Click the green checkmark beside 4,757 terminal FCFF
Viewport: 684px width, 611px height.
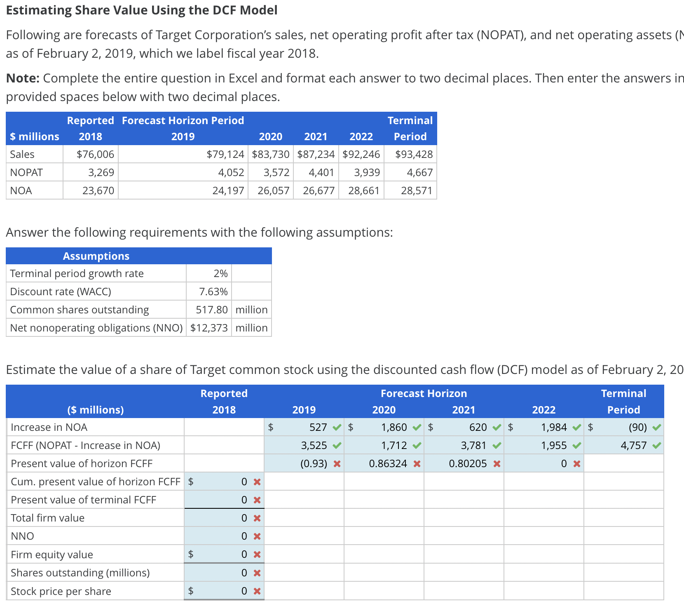pyautogui.click(x=657, y=445)
